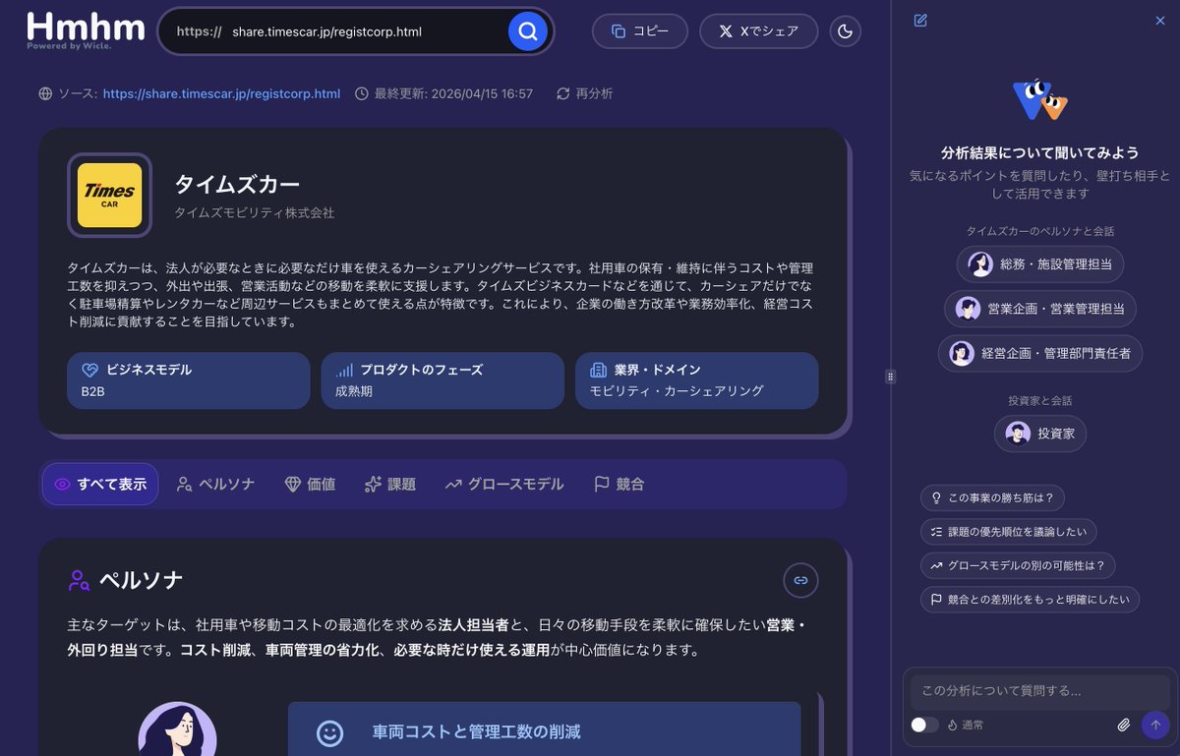Click the ペルソナ section heading icon
Image resolution: width=1180 pixels, height=756 pixels.
[x=79, y=580]
